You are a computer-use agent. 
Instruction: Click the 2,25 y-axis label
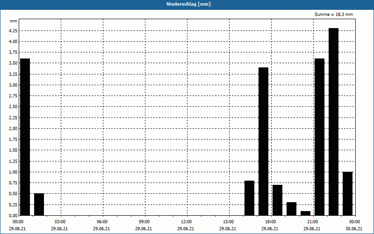[x=13, y=118]
